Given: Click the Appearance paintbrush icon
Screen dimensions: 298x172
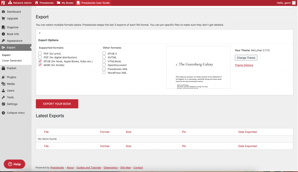Looking at the screenshot, I should tap(3, 41).
